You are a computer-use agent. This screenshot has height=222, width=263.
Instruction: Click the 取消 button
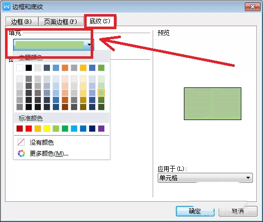point(238,211)
